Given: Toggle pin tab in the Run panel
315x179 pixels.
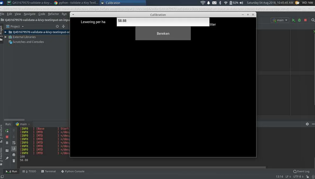Looking at the screenshot, I should click(x=7, y=158).
